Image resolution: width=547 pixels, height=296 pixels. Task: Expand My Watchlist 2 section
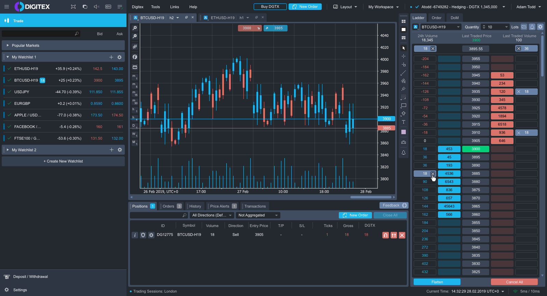tap(8, 150)
